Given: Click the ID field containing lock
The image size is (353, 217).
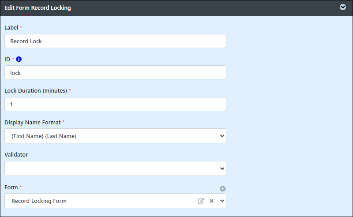Looking at the screenshot, I should 115,72.
